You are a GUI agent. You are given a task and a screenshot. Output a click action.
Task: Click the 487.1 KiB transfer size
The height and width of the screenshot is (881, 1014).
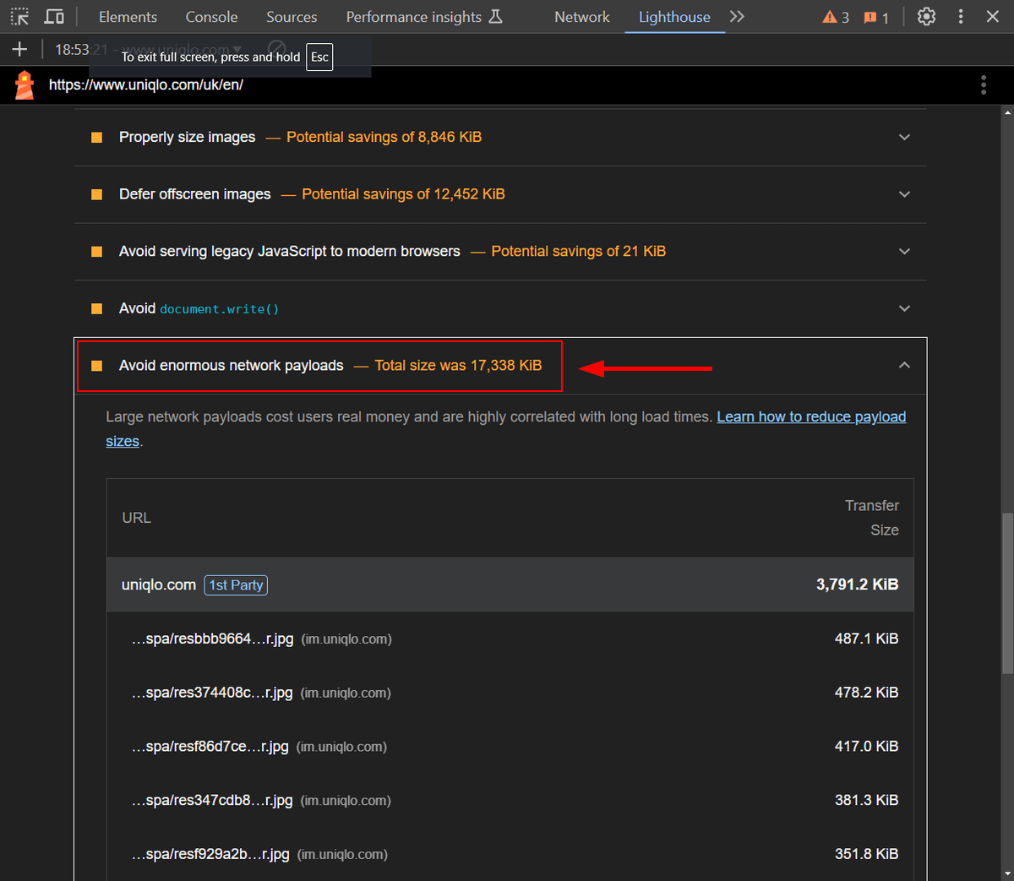point(866,639)
